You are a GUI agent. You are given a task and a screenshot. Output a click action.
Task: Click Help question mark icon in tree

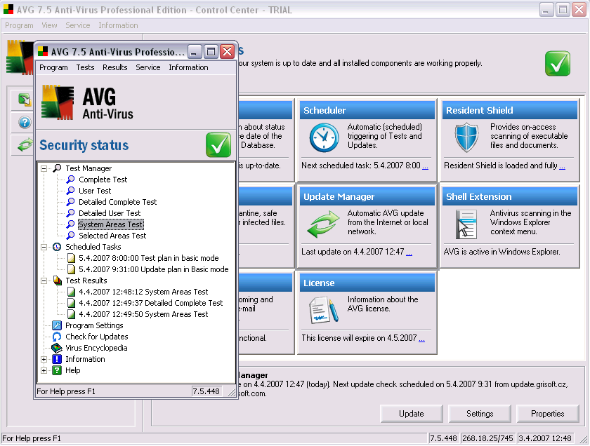[57, 370]
